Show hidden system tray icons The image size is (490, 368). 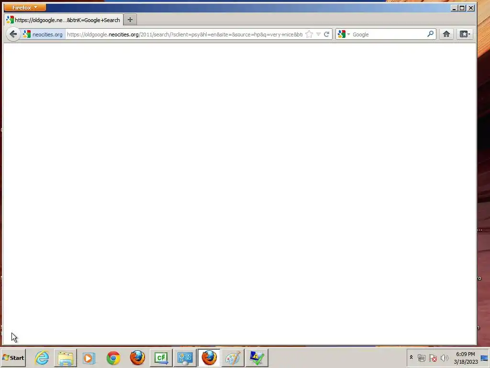[x=411, y=357]
